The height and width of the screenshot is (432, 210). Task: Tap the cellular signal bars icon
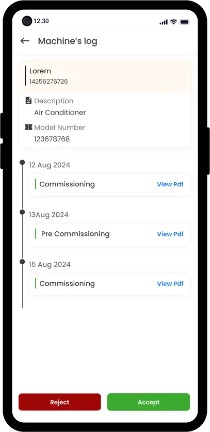tap(164, 22)
